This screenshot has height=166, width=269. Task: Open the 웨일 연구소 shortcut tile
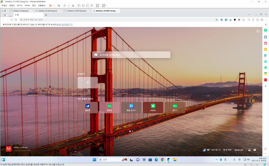pyautogui.click(x=131, y=108)
